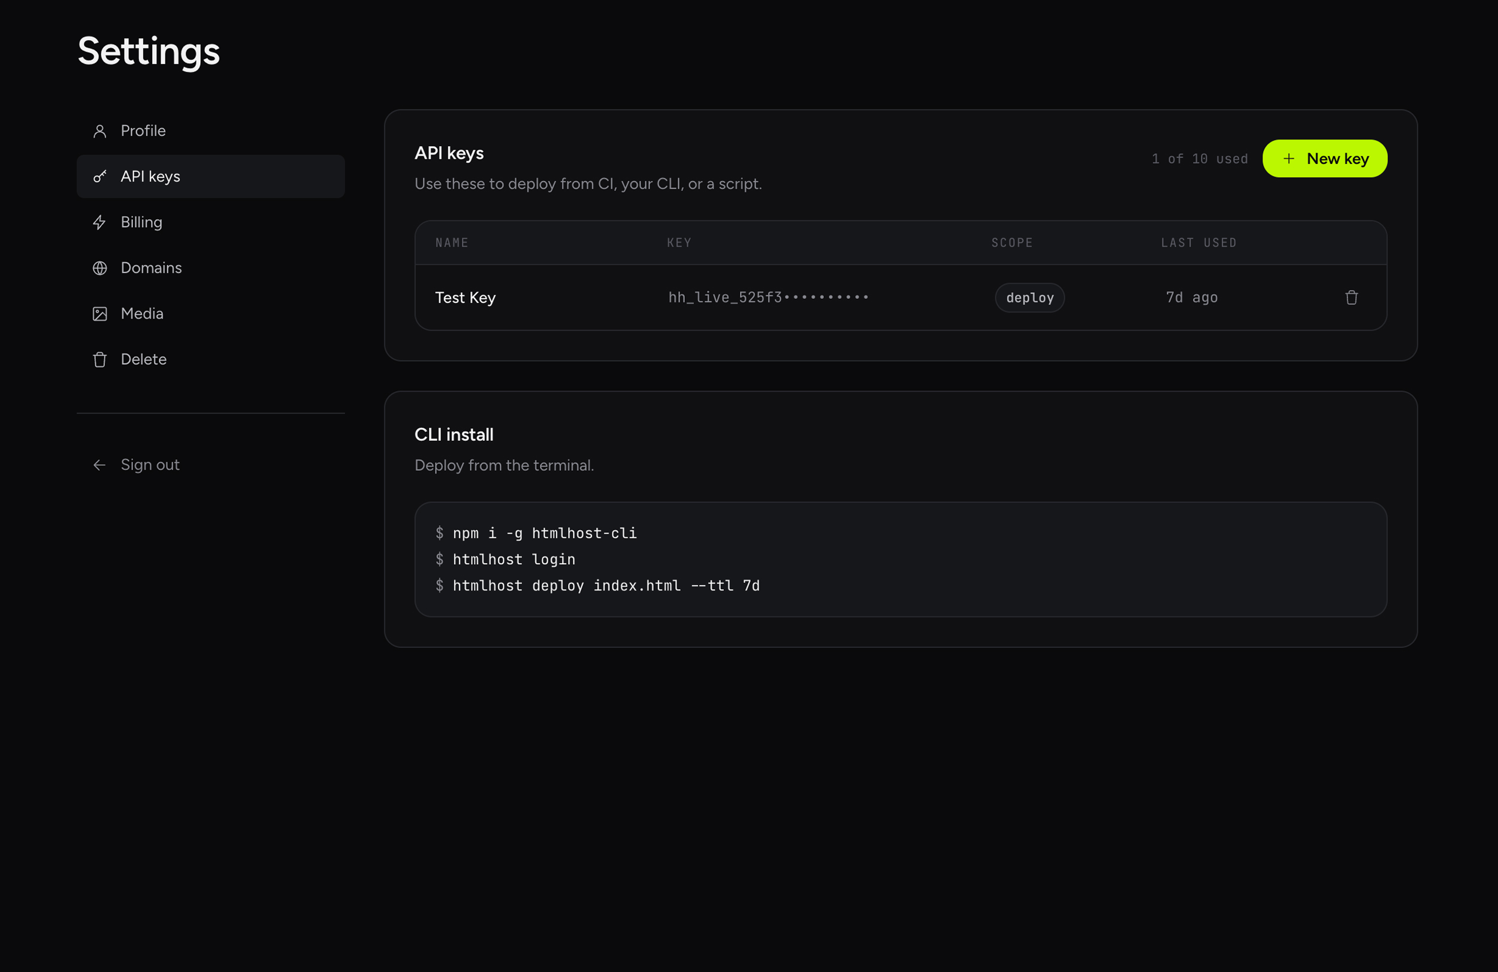1498x972 pixels.
Task: Click the Deploy from the terminal description
Action: click(x=504, y=465)
